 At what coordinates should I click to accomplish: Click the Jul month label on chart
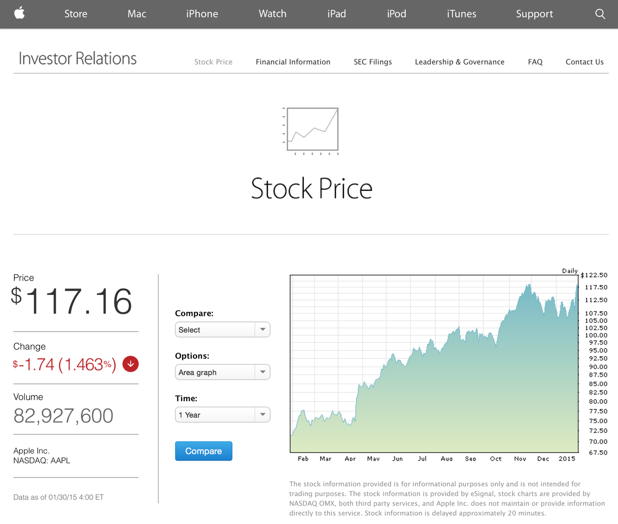(x=422, y=458)
